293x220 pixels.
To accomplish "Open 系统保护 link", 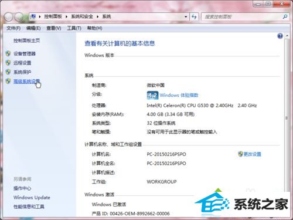I will [x=22, y=72].
